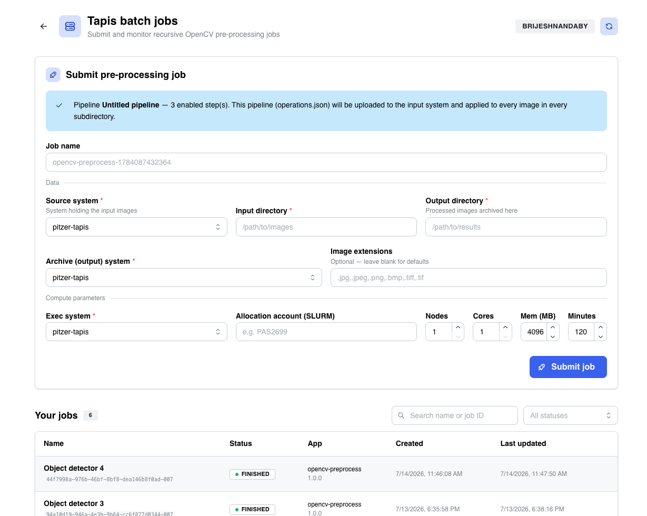This screenshot has height=516, width=647.
Task: Open the Object detector 3 job row
Action: [326, 504]
